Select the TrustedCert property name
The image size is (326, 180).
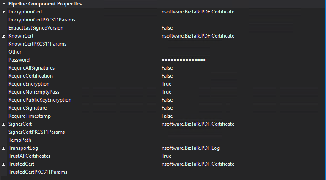pos(21,164)
